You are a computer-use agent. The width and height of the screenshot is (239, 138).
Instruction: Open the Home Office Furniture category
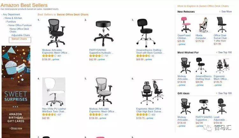tap(20, 25)
